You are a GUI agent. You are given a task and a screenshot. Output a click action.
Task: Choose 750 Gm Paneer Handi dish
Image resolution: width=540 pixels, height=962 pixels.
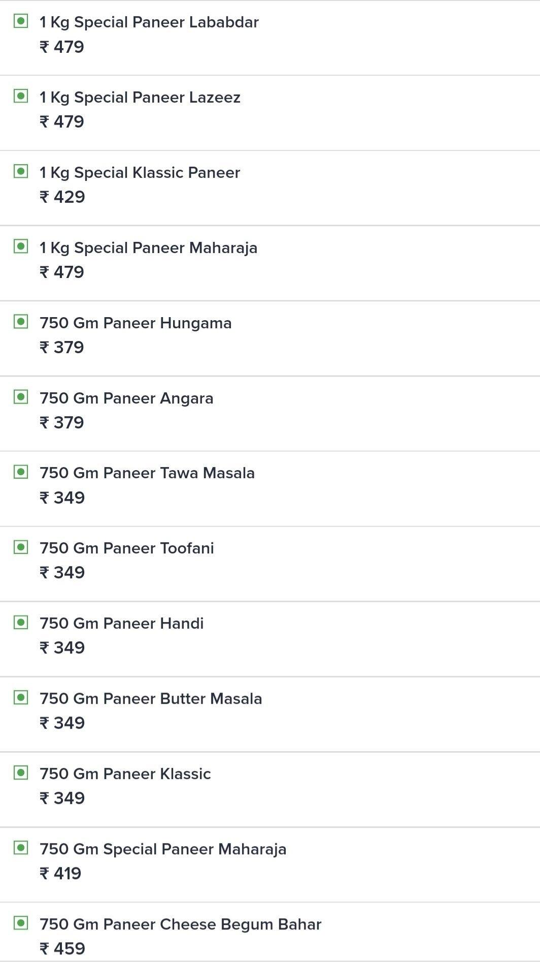point(122,624)
